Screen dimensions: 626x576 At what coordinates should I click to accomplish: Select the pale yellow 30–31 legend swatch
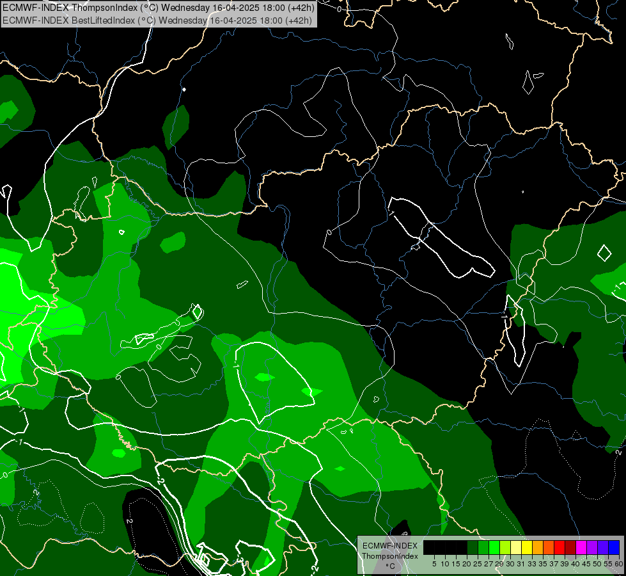point(516,547)
